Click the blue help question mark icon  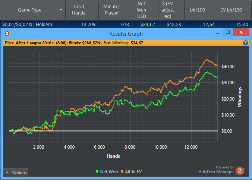245,43
